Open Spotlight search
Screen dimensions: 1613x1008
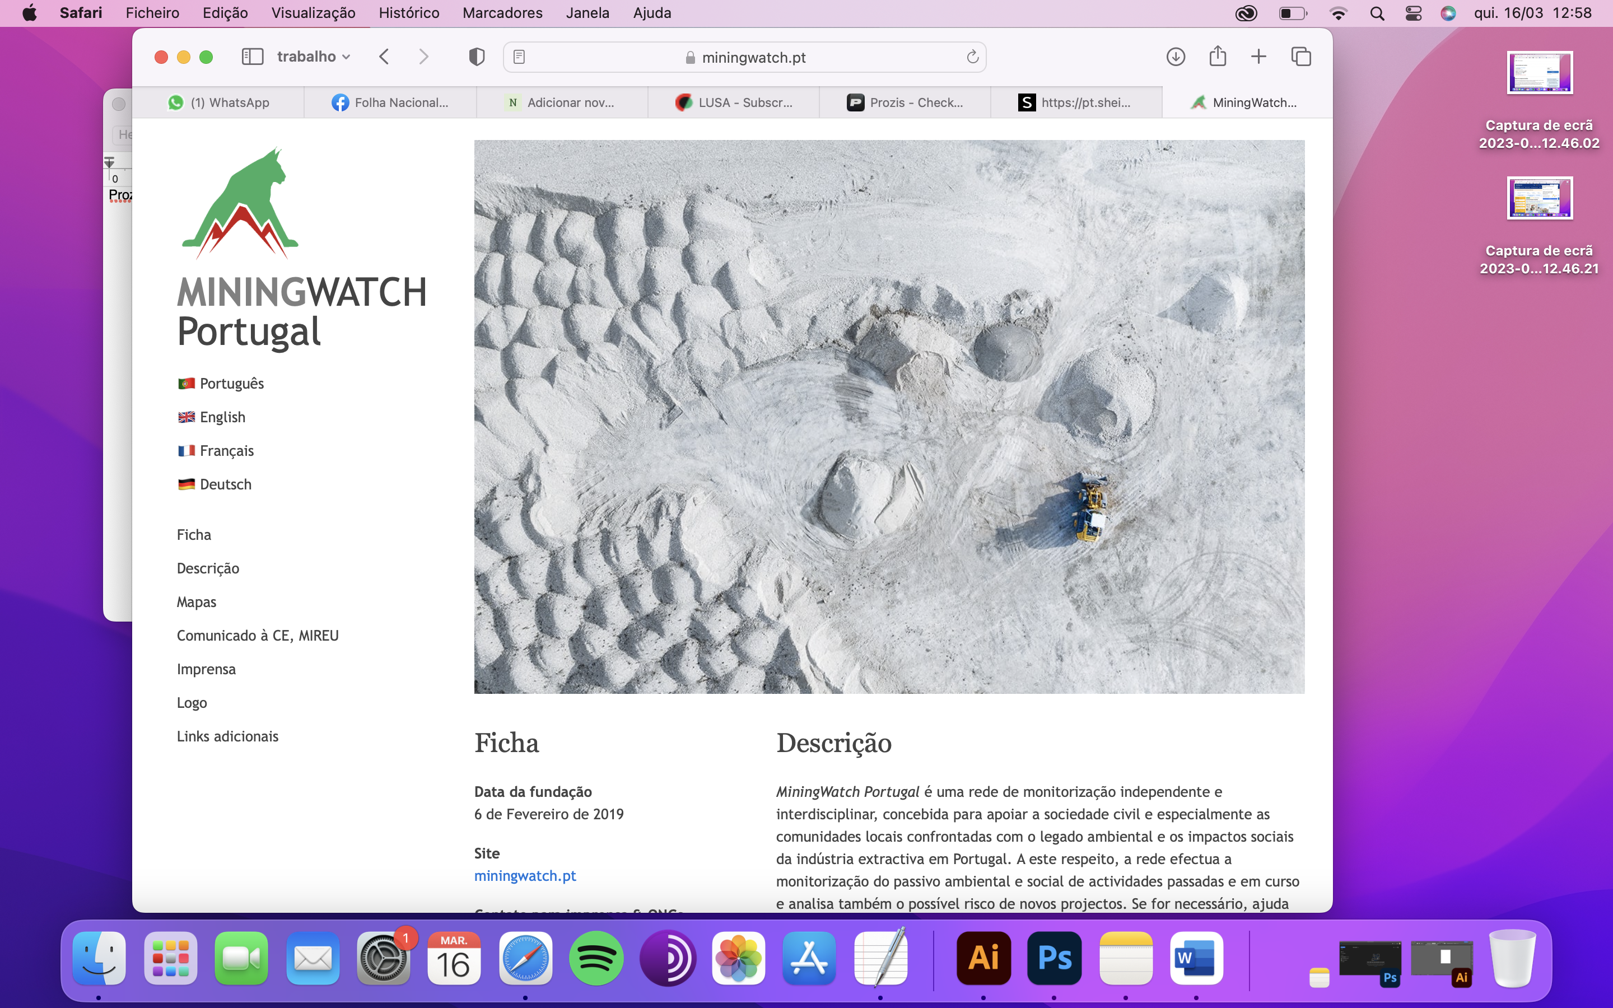[x=1377, y=13]
